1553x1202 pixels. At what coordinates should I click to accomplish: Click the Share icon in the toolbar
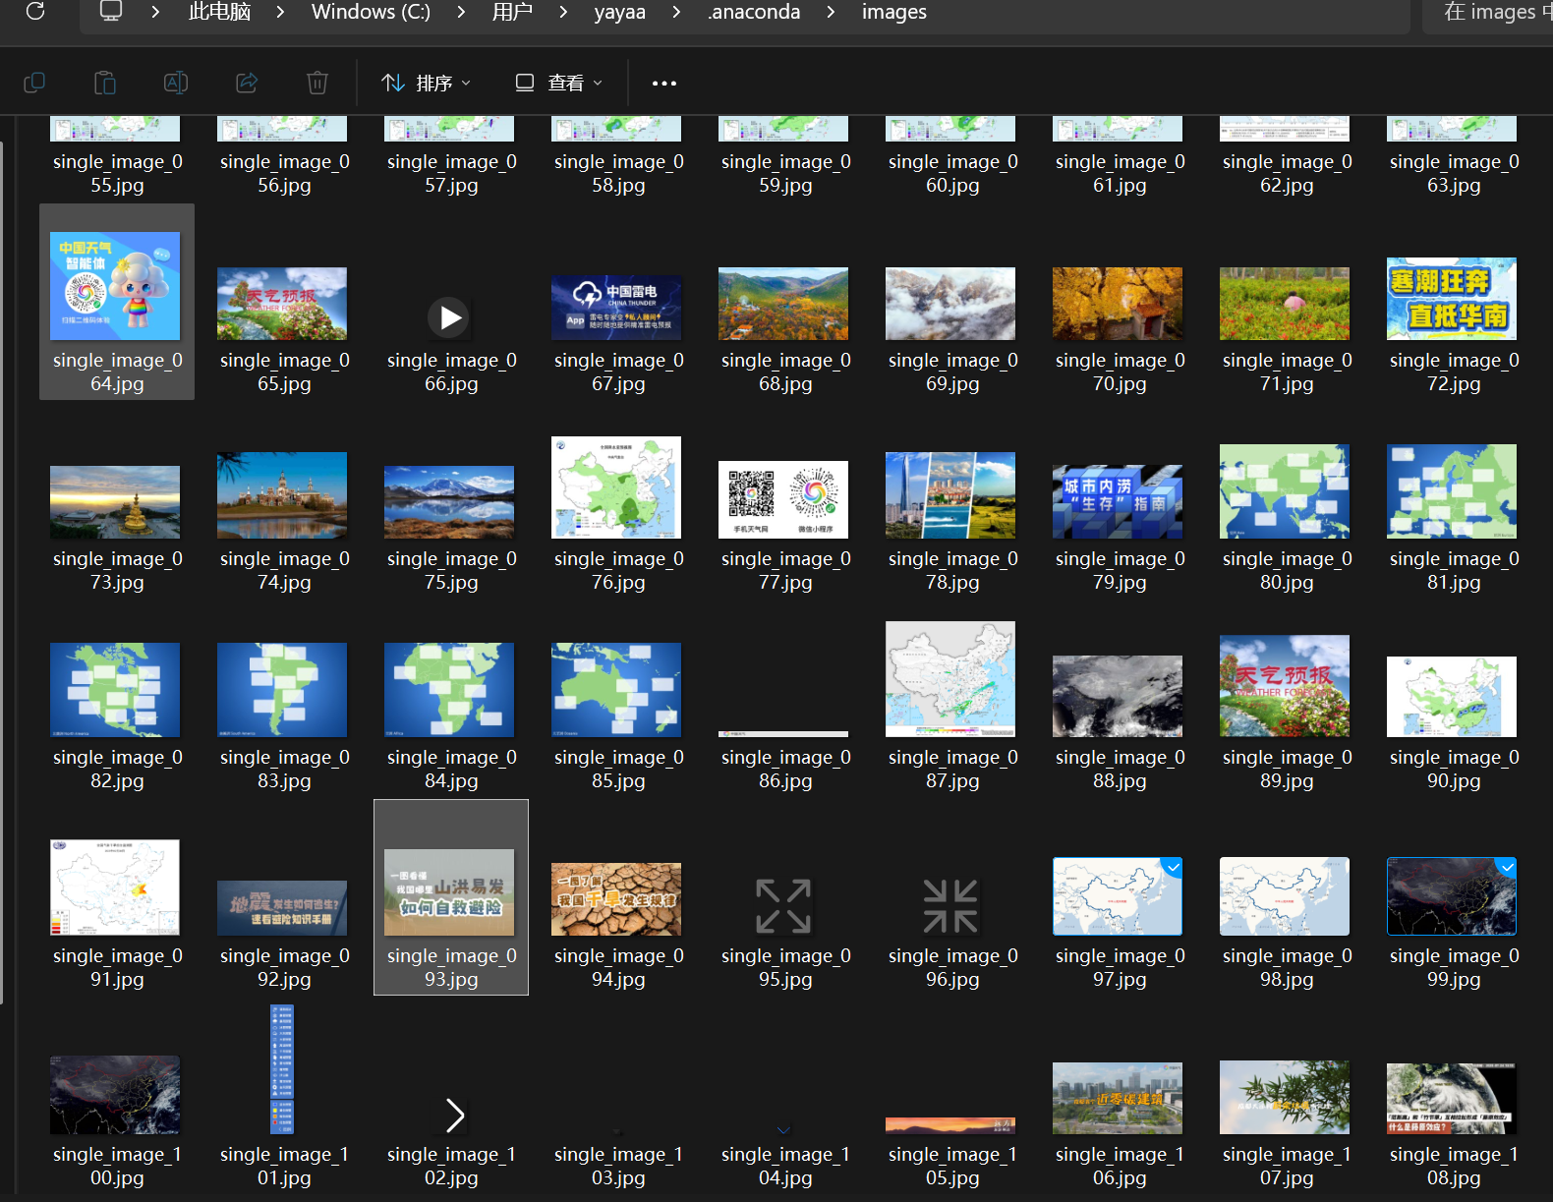247,83
